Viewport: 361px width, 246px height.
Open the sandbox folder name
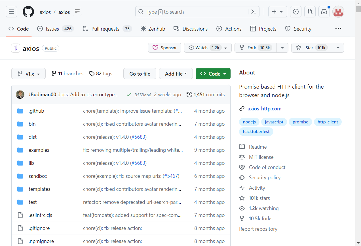(38, 176)
